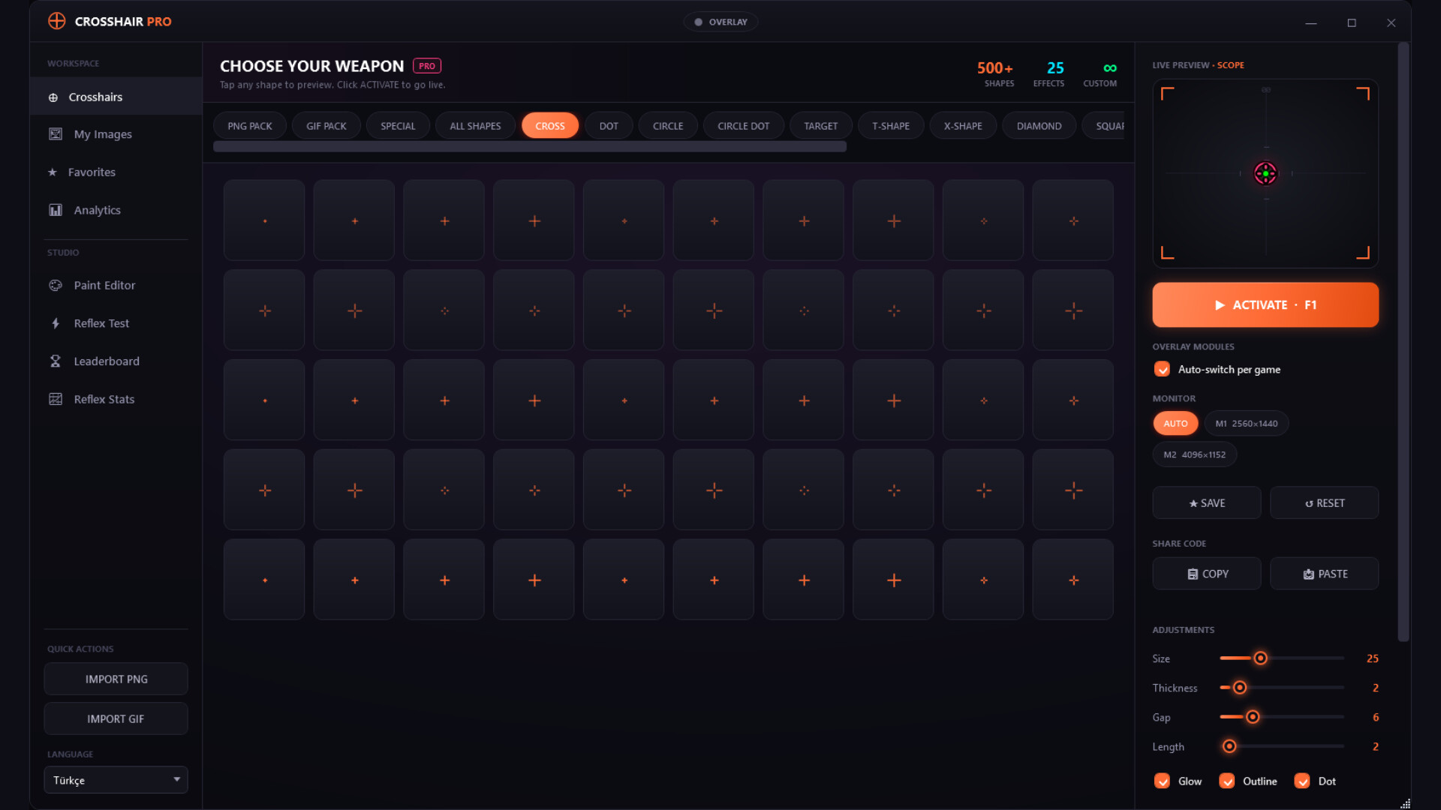The height and width of the screenshot is (810, 1441).
Task: Go to Favorites star item
Action: click(x=116, y=172)
